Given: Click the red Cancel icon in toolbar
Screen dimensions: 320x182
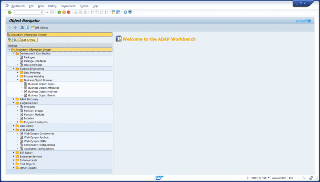Looking at the screenshot, I should pyautogui.click(x=69, y=12).
